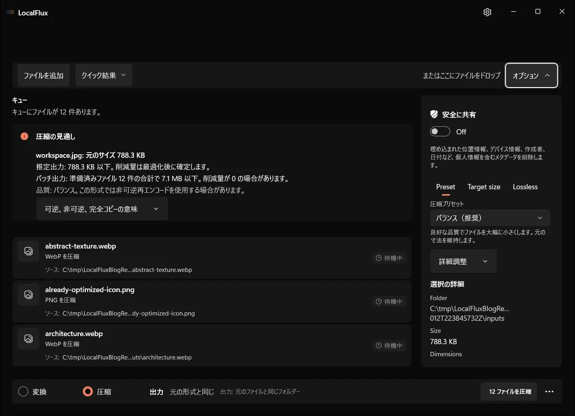Click the workspace.jpg 元のサイズ 788.3 KB line
This screenshot has height=416, width=575.
tap(91, 156)
